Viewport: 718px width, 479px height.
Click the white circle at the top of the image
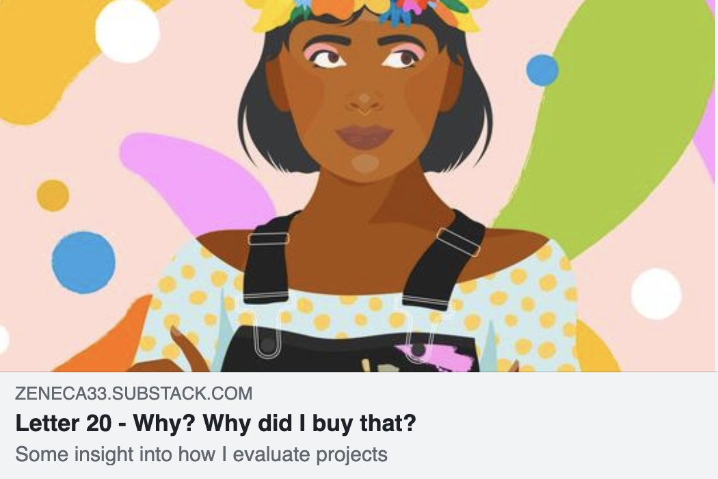coord(127,31)
